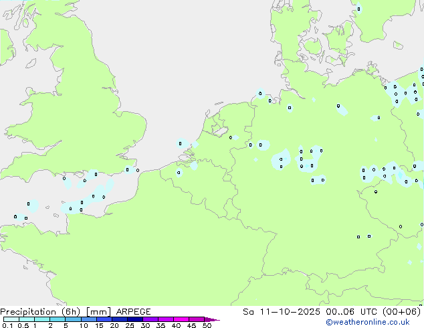Click the Isle of Man in the Irish Sea
Viewport: 424px width, 328px height.
tap(30, 64)
